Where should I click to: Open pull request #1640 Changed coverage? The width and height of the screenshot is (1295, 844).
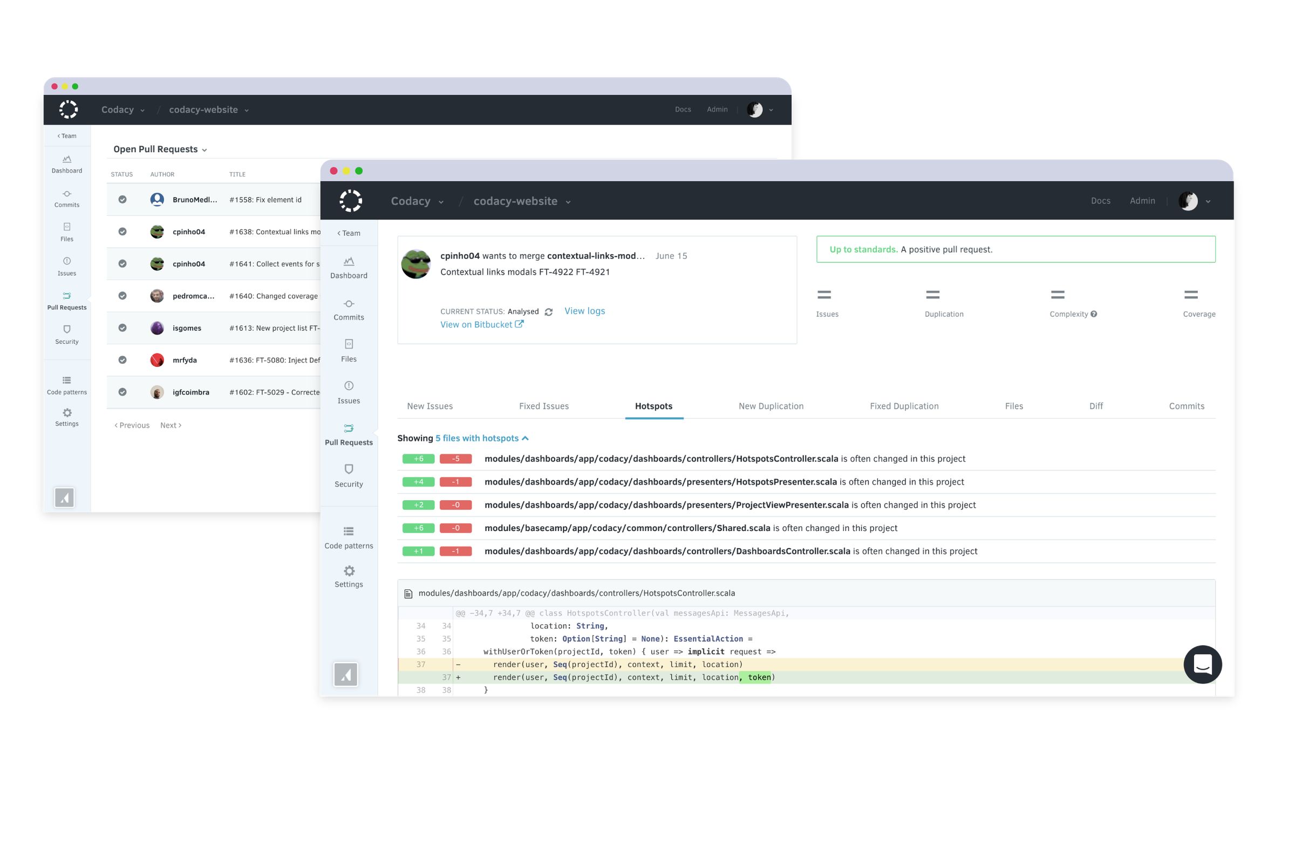click(x=273, y=296)
